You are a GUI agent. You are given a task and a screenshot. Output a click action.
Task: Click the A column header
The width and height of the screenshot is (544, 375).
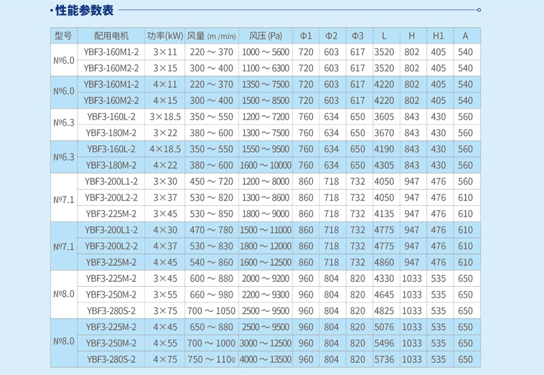pyautogui.click(x=465, y=35)
